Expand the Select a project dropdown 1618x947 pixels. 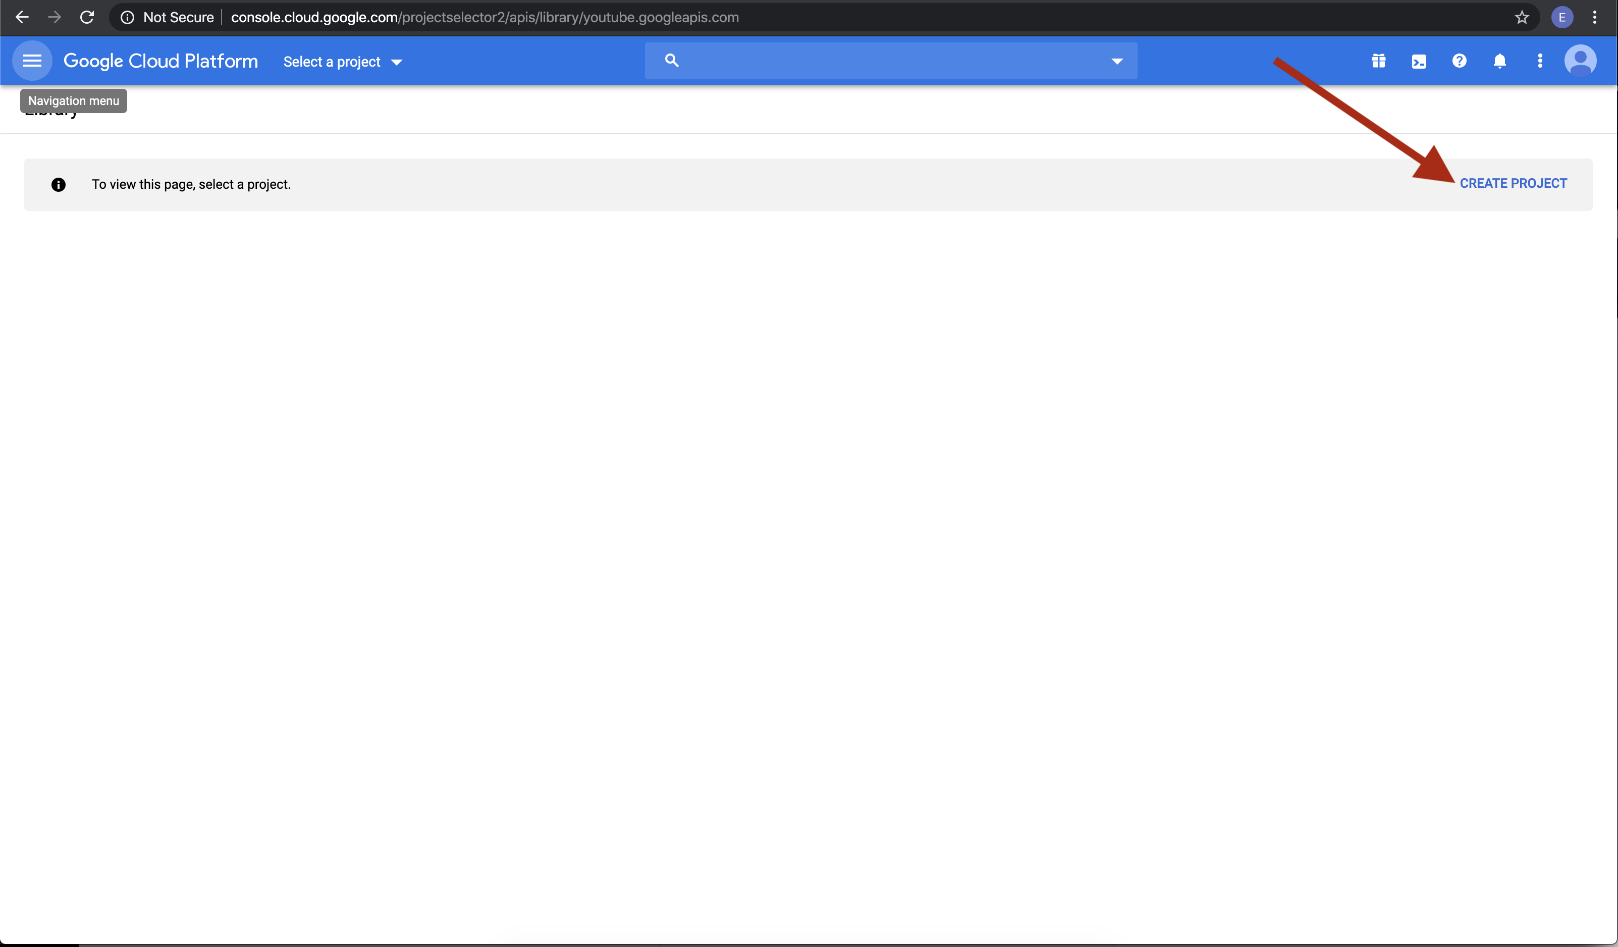point(342,62)
